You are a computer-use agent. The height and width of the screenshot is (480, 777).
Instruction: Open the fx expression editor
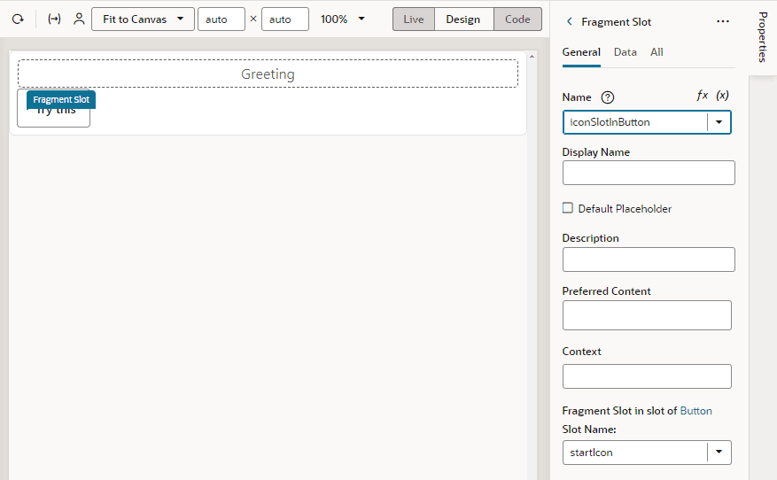pos(703,95)
